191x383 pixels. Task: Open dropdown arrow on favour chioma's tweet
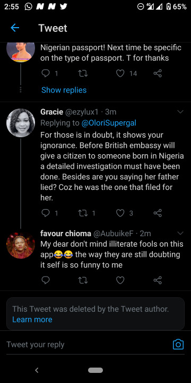point(180,234)
